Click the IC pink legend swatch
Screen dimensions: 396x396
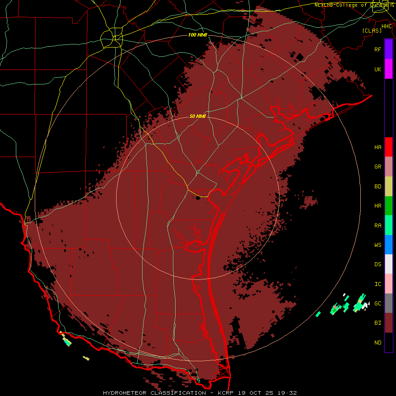tap(389, 284)
